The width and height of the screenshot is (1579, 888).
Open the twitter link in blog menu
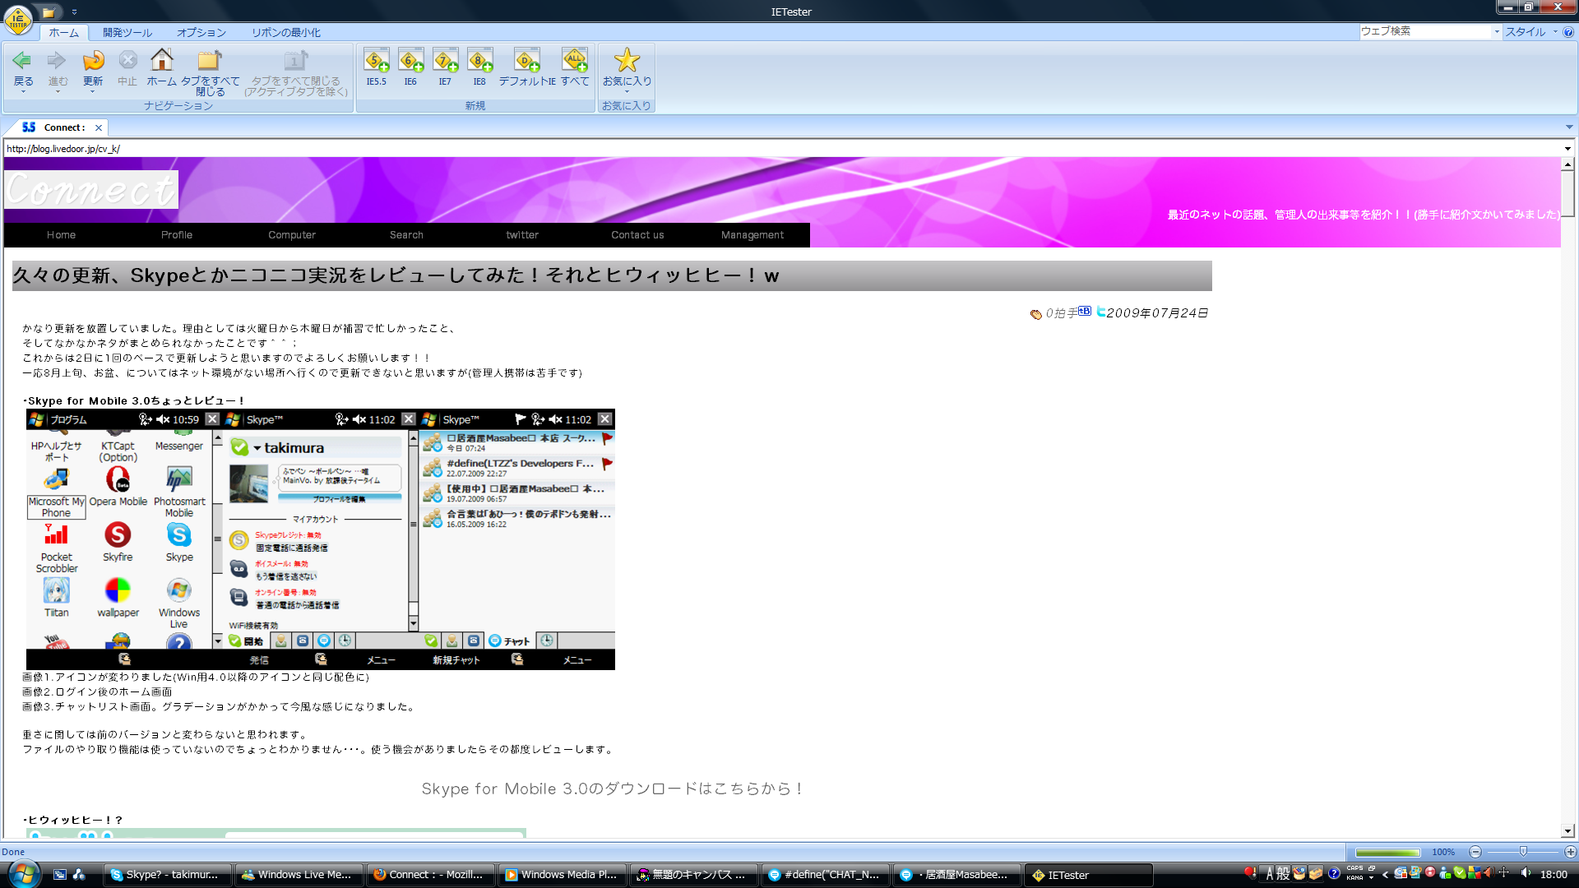pos(522,235)
